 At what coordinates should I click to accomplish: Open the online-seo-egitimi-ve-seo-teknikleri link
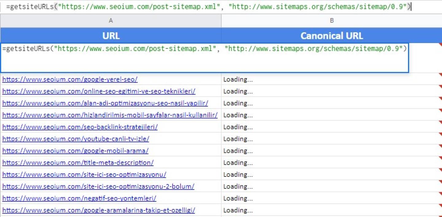99,91
